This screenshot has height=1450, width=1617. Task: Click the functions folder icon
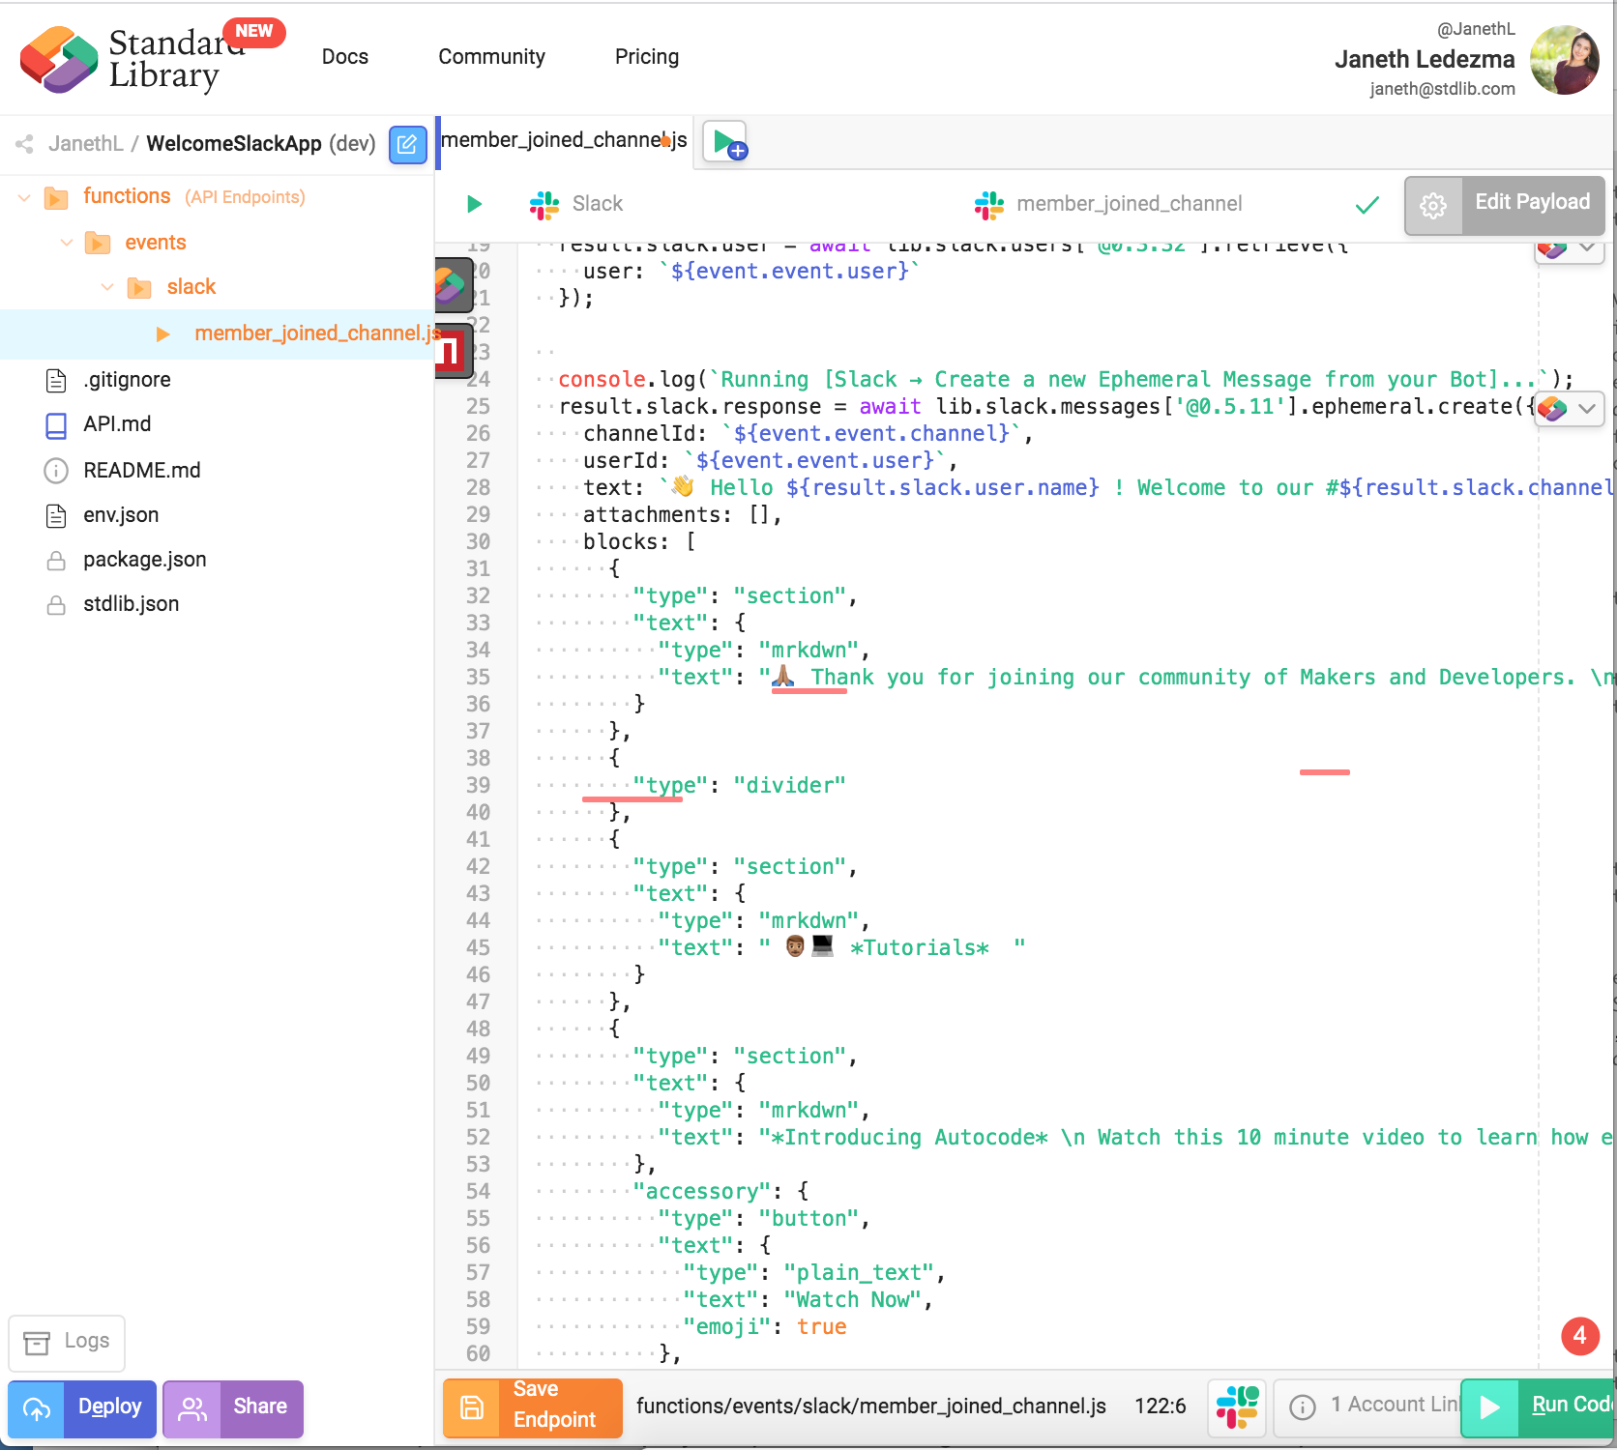[56, 198]
